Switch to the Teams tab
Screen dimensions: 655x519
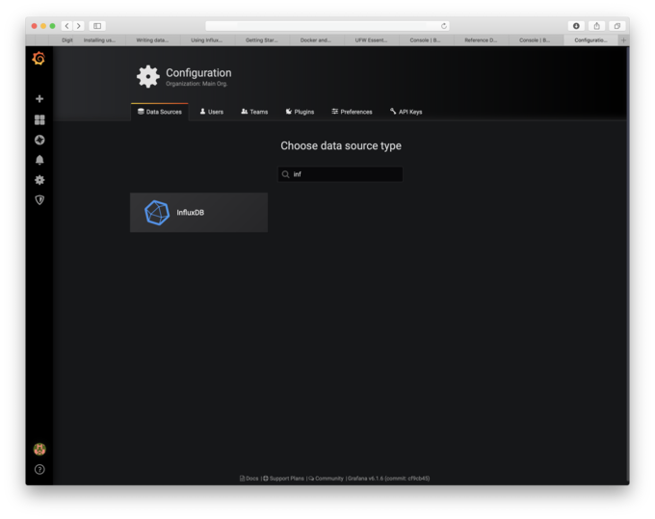point(254,112)
